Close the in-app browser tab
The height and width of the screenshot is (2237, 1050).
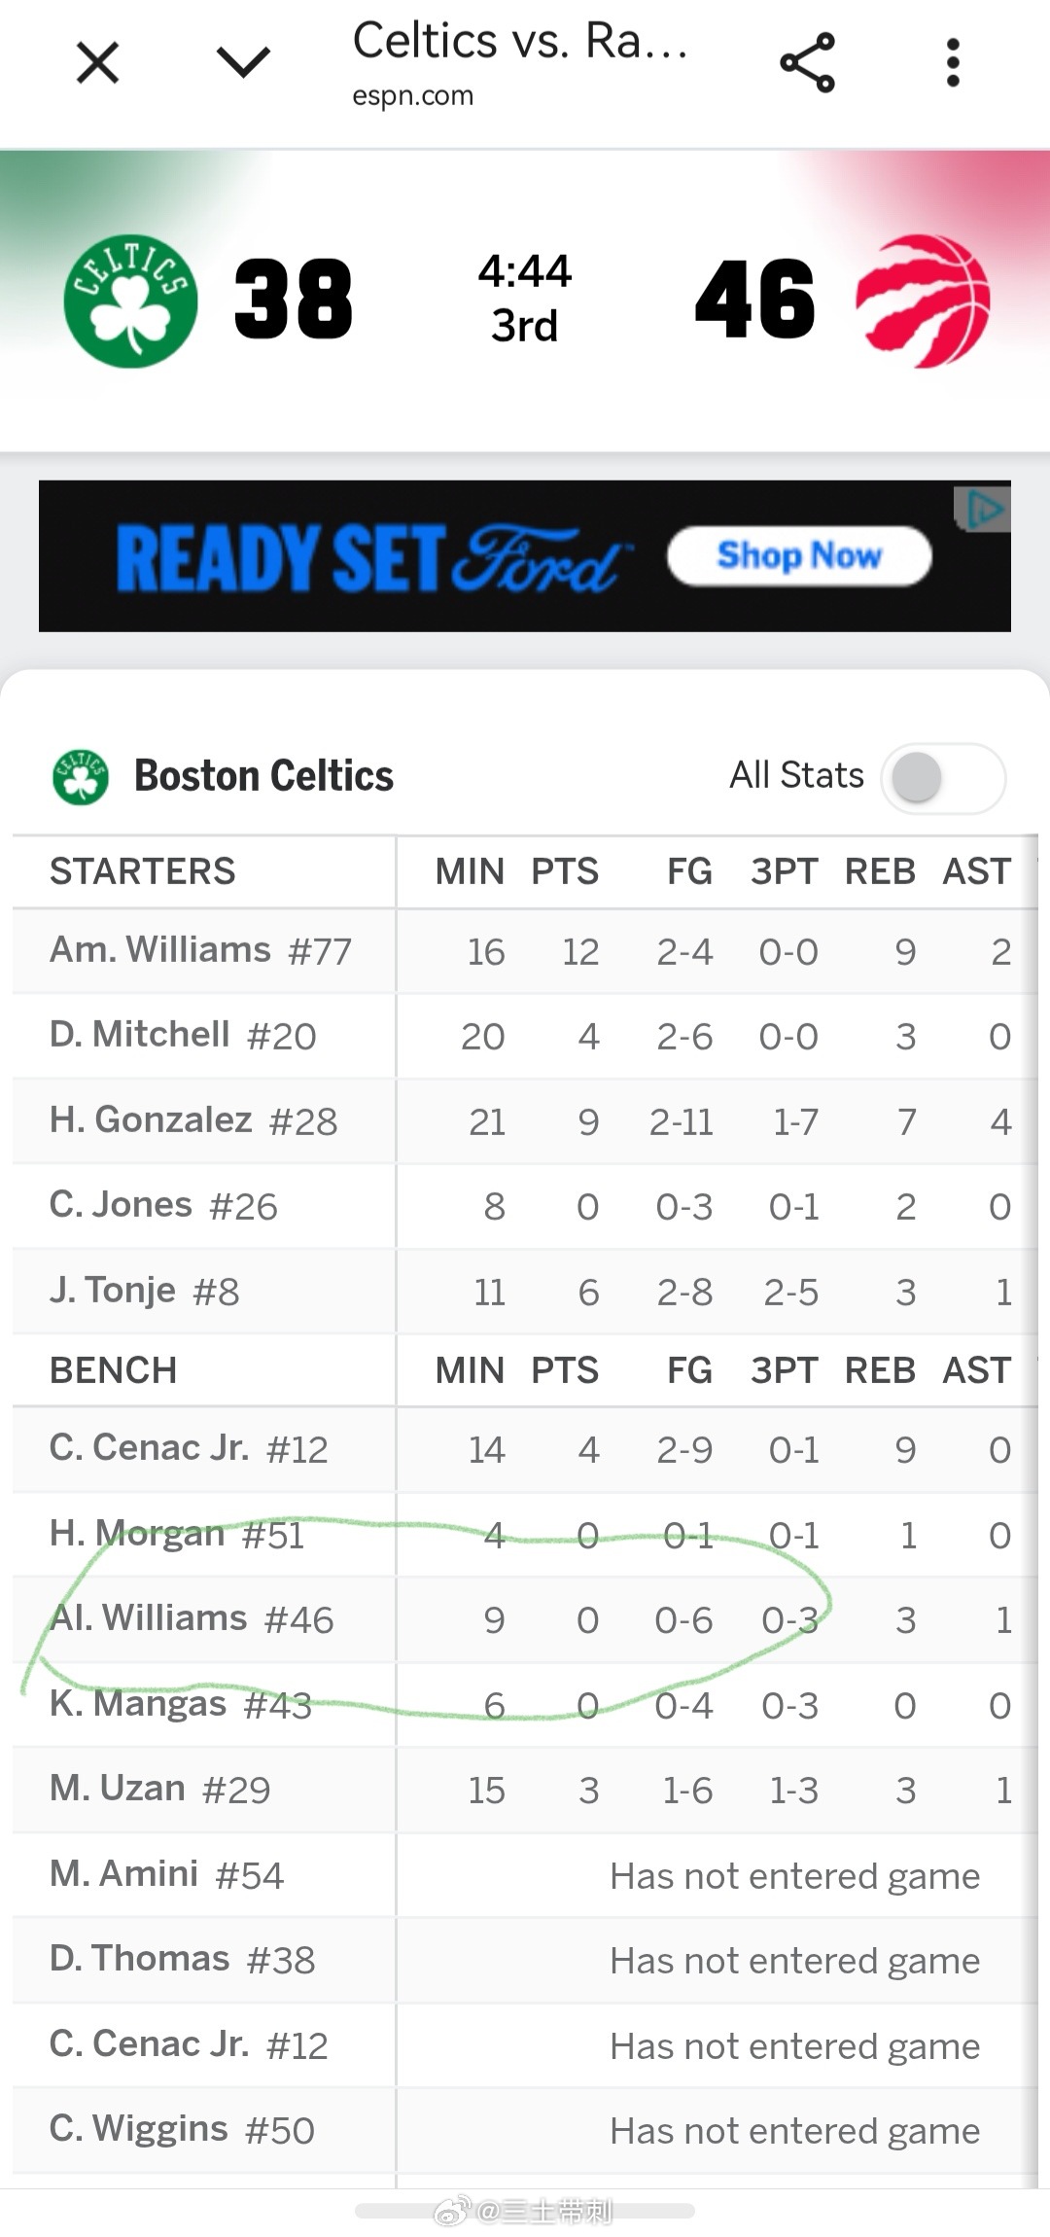(97, 63)
